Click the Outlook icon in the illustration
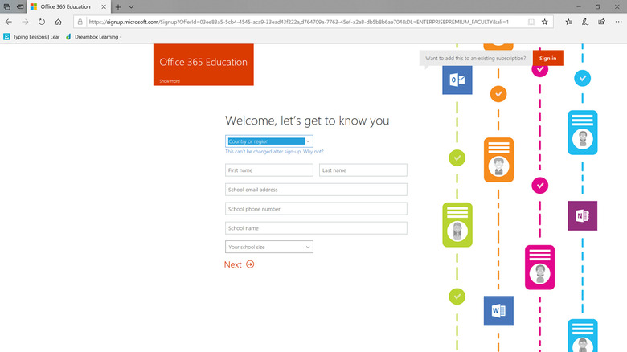This screenshot has height=352, width=627. tap(457, 80)
